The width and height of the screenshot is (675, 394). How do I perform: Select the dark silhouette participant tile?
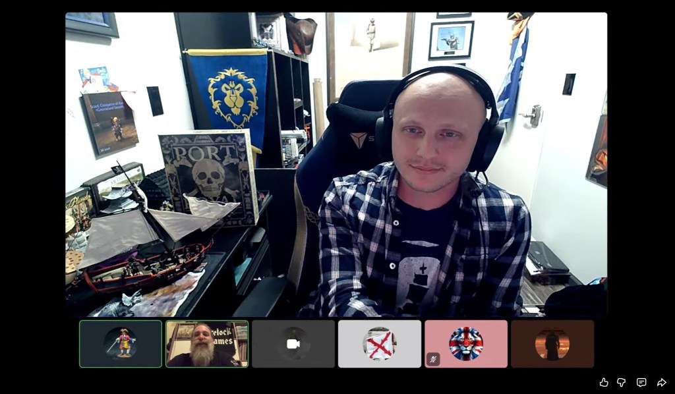tap(552, 343)
